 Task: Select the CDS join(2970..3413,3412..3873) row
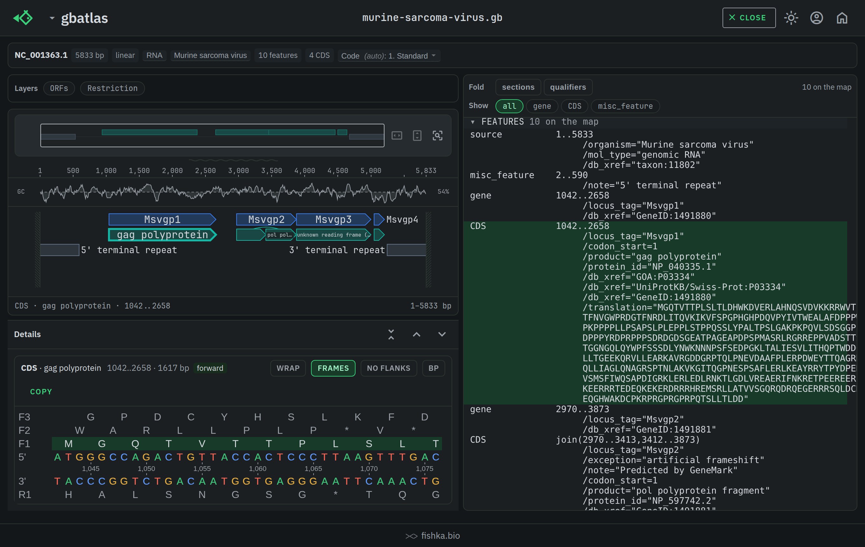655,440
